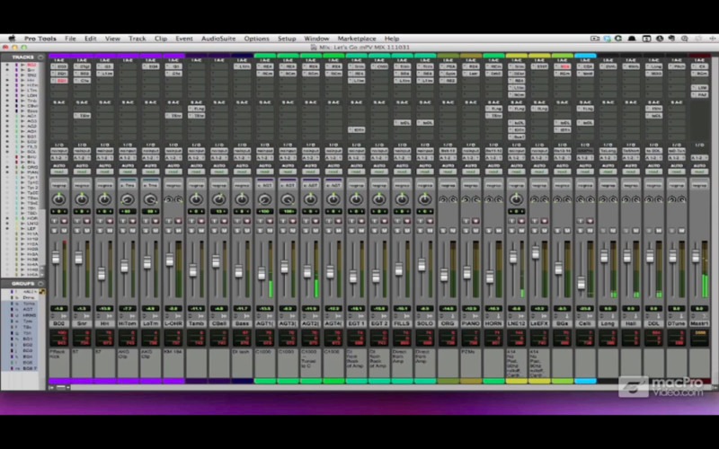The width and height of the screenshot is (719, 449).
Task: Solo the BD2 channel
Action: click(x=54, y=231)
